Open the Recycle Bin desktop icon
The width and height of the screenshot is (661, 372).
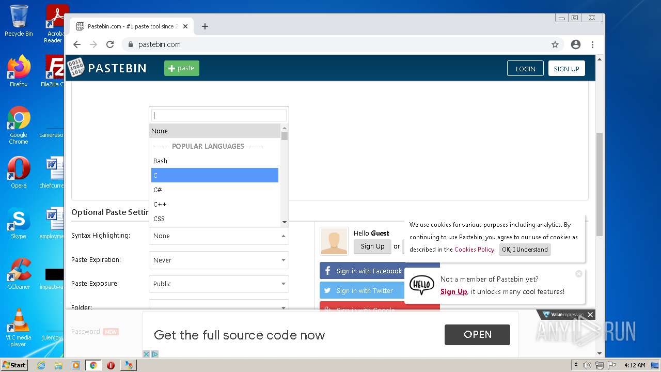click(19, 21)
